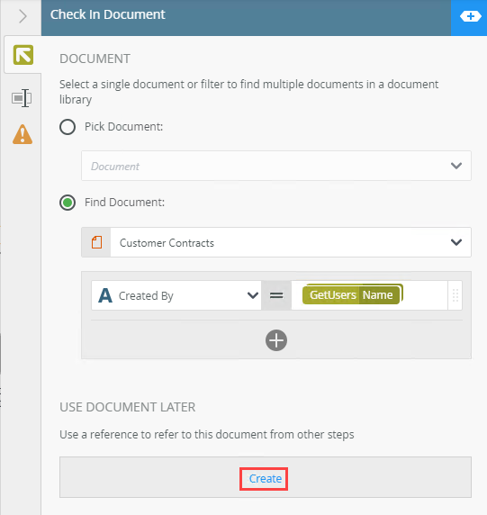Click the orange document library icon

point(96,242)
